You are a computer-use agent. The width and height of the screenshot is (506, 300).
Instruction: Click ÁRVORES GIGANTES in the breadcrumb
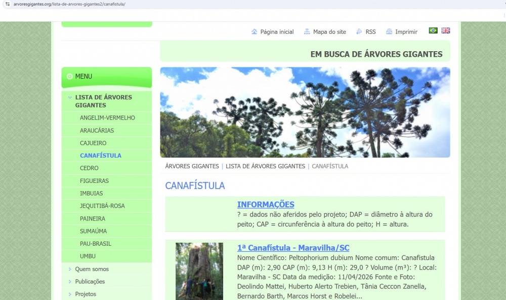[x=192, y=166]
